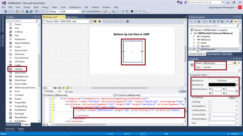Open Solution Explorer Properties wrench icon
This screenshot has height=136, width=243.
231,22
